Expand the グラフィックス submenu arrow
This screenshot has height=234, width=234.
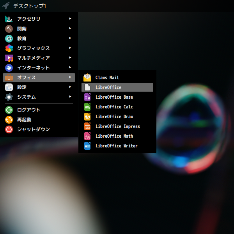click(x=70, y=48)
